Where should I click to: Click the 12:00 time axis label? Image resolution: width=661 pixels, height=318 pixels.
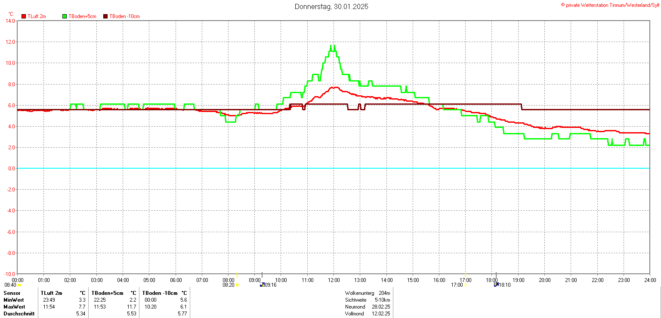pyautogui.click(x=334, y=280)
